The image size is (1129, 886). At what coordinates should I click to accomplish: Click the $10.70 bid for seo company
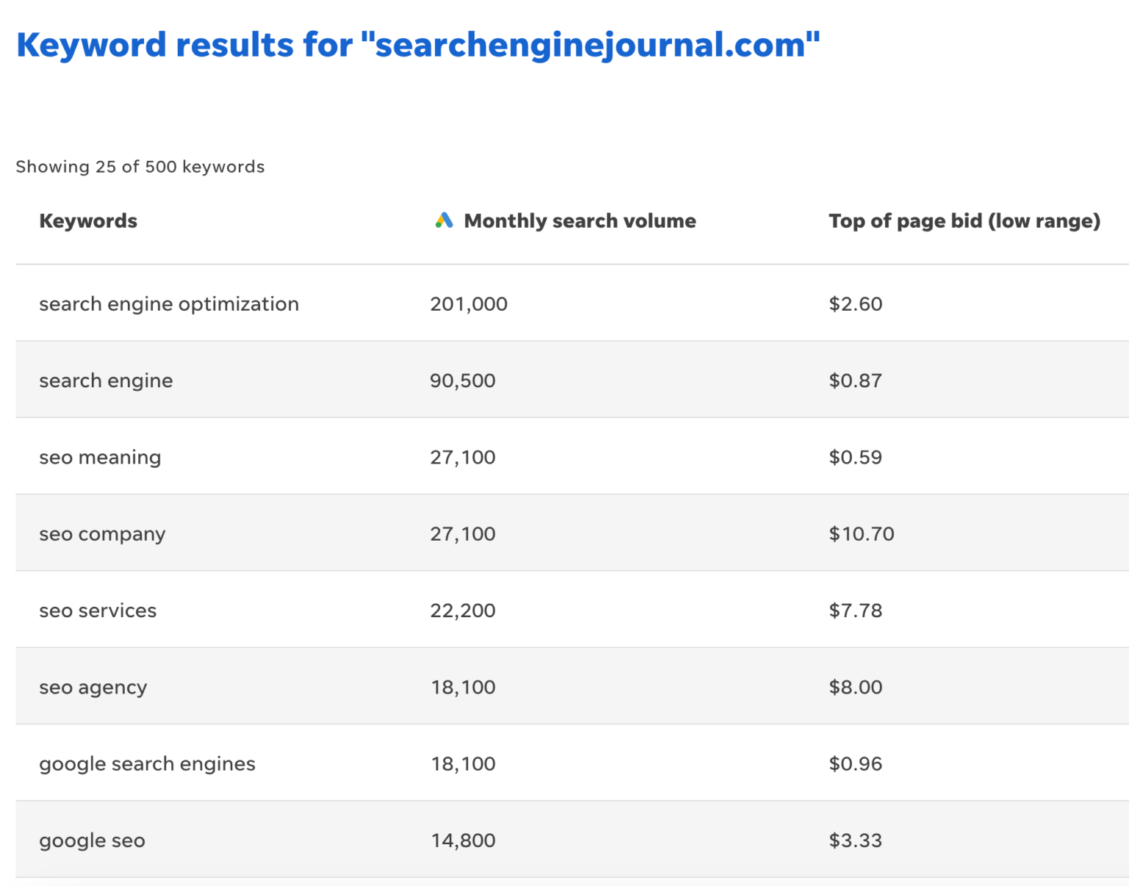861,533
